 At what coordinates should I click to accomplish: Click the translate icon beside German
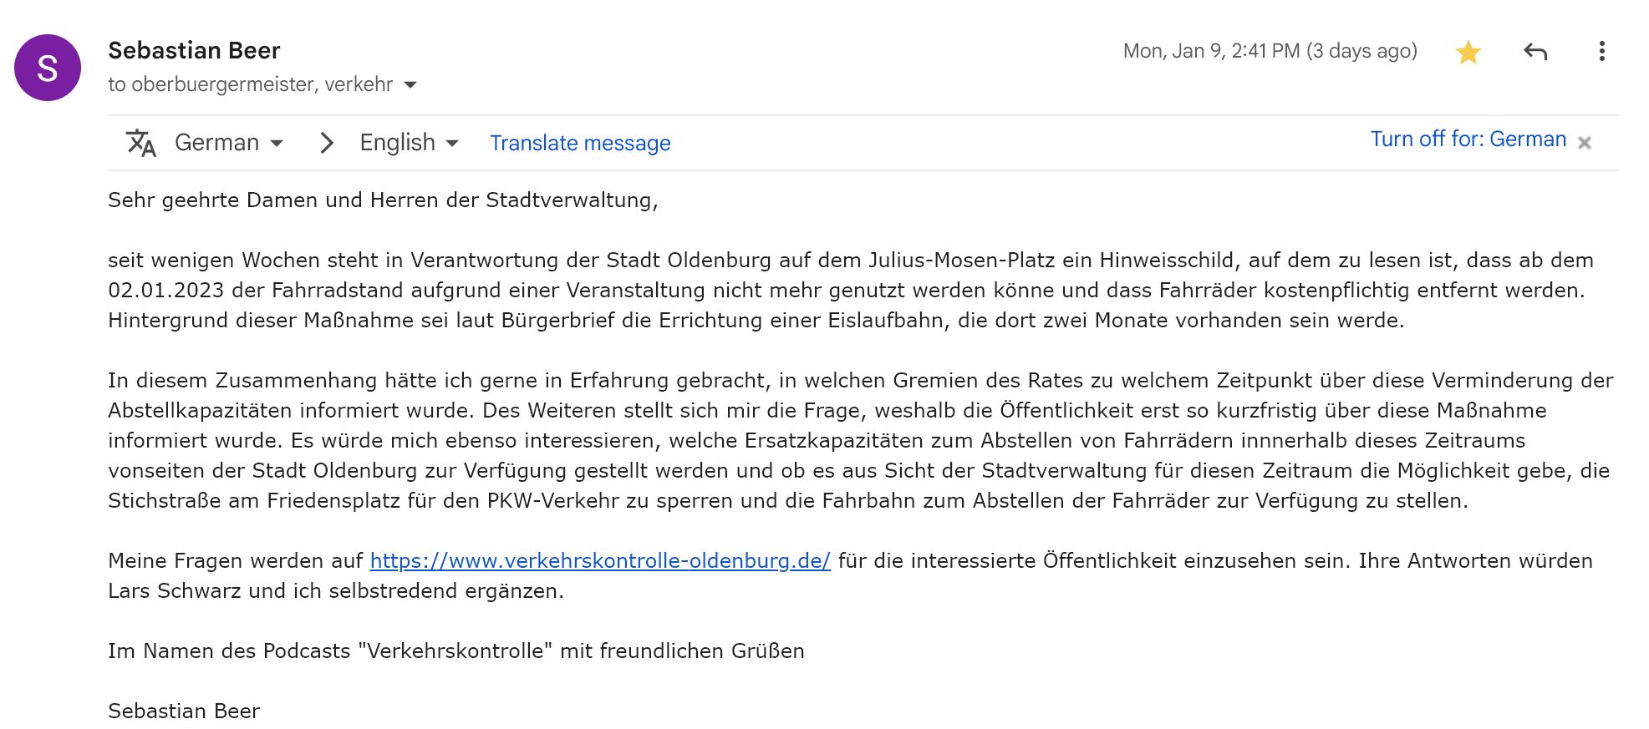coord(140,143)
